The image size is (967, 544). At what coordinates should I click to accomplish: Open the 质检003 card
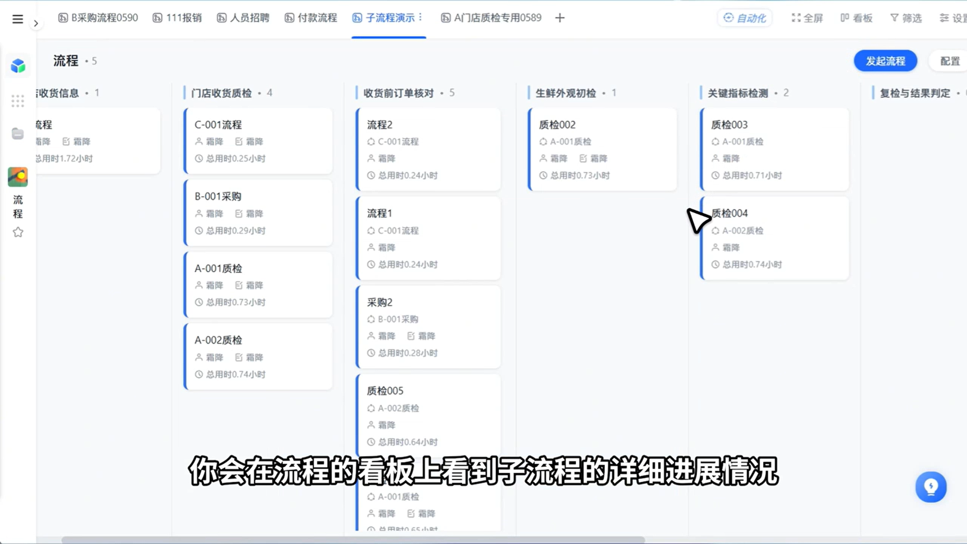coord(775,149)
